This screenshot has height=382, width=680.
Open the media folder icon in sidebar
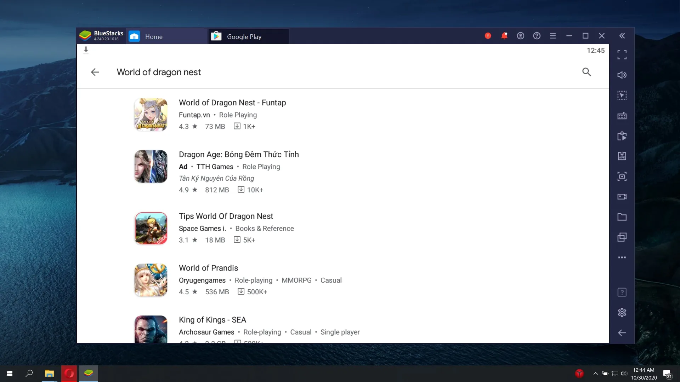click(x=622, y=217)
